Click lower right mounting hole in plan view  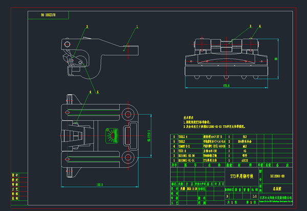coord(128,157)
